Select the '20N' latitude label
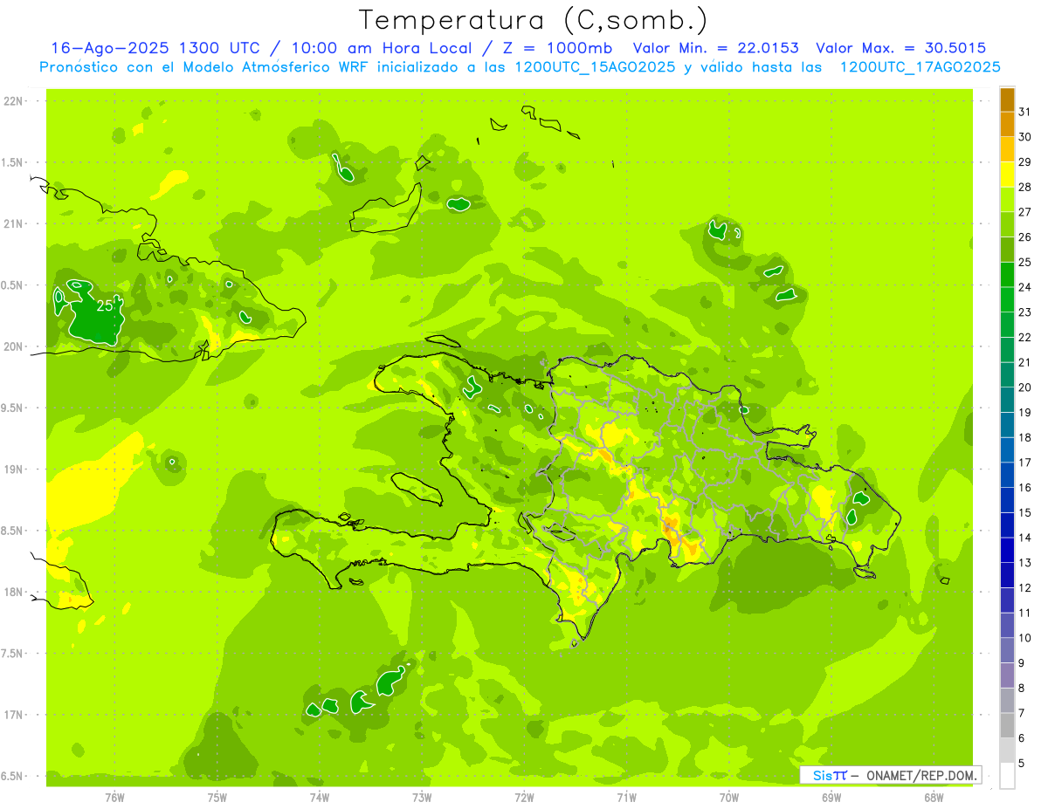This screenshot has height=809, width=1048. tap(13, 347)
